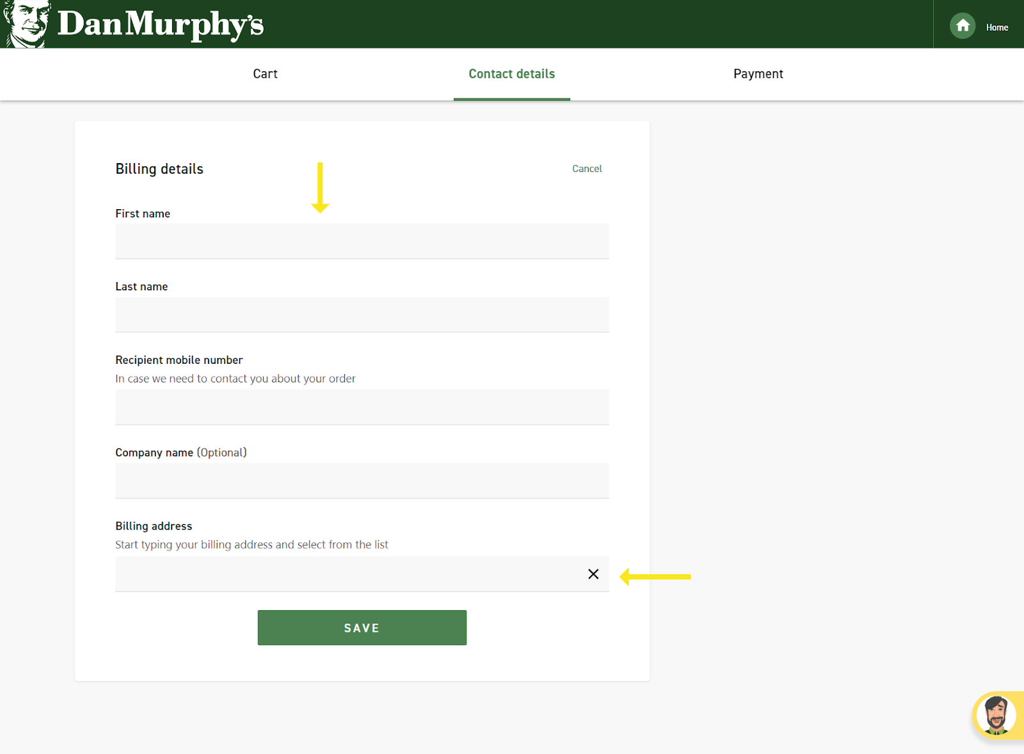Click the Home text label in header
Viewport: 1024px width, 754px height.
pos(996,27)
